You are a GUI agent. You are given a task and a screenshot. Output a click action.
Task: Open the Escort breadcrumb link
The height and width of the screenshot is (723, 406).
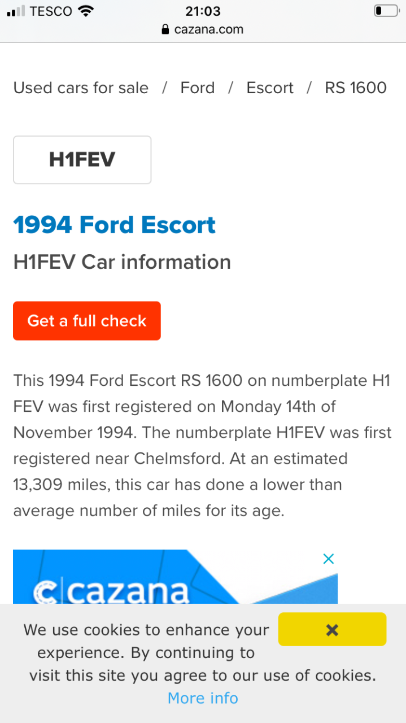[270, 88]
